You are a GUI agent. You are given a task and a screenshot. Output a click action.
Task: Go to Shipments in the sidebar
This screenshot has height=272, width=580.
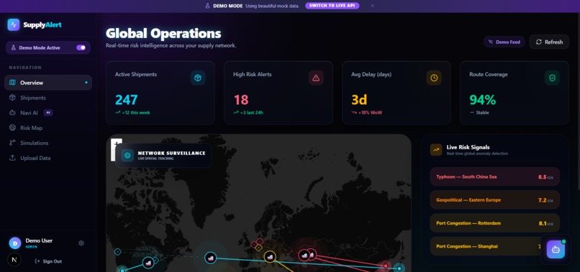click(x=48, y=98)
